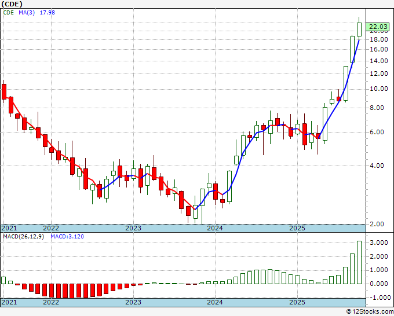Open the 12Stocks.com link
This screenshot has height=316, width=394.
370,312
